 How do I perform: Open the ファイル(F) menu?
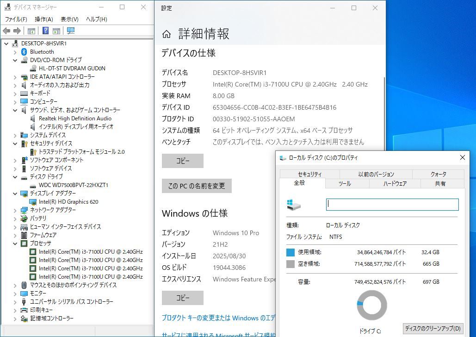[16, 19]
